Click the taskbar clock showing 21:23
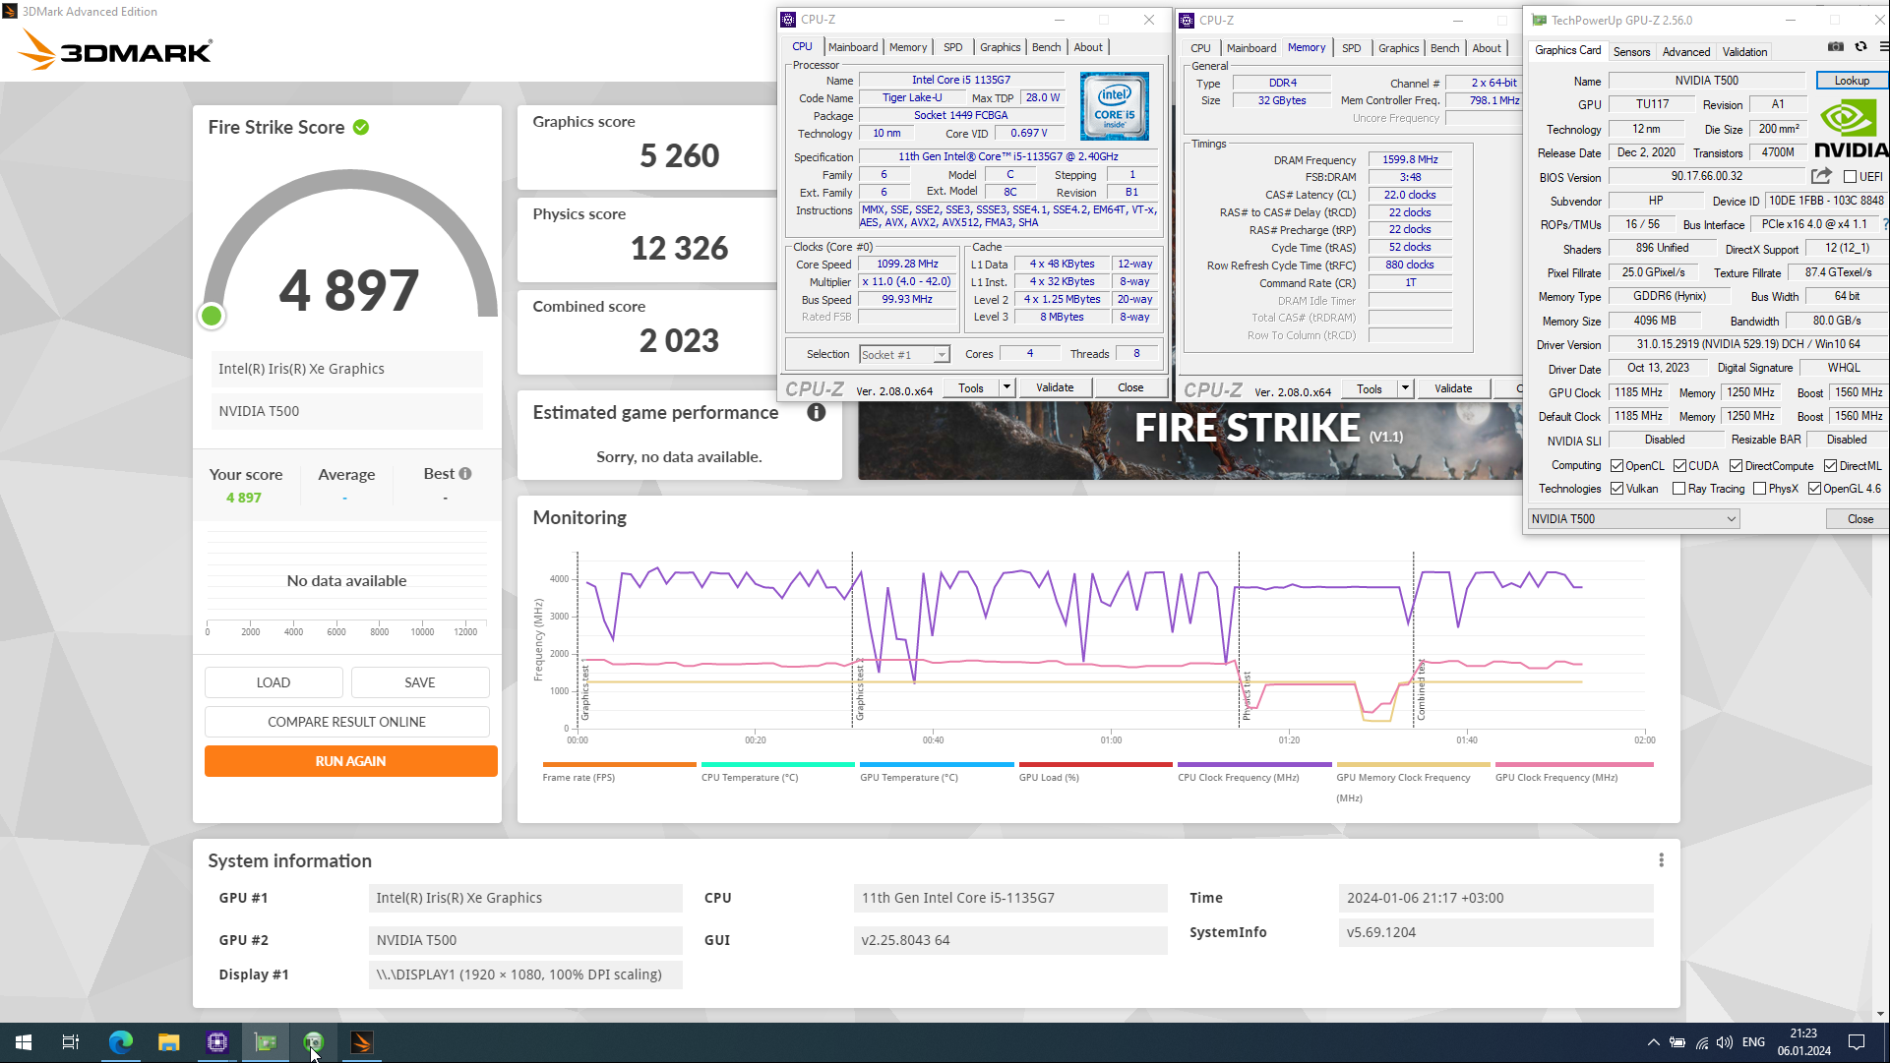Viewport: 1890px width, 1063px height. [1803, 1042]
